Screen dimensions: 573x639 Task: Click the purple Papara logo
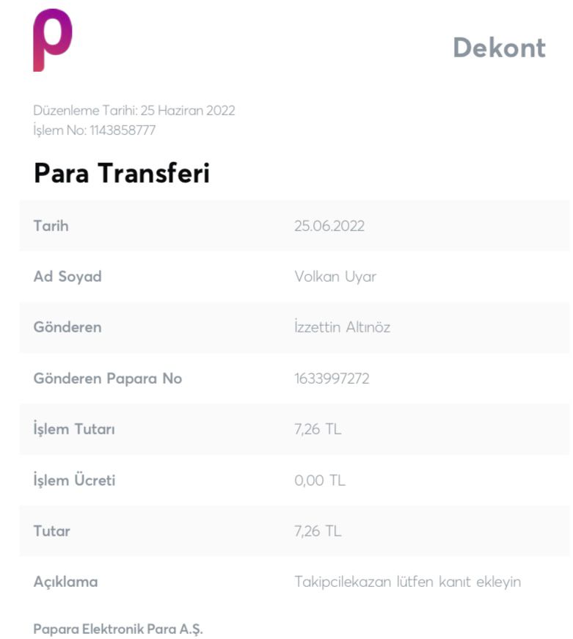(53, 40)
